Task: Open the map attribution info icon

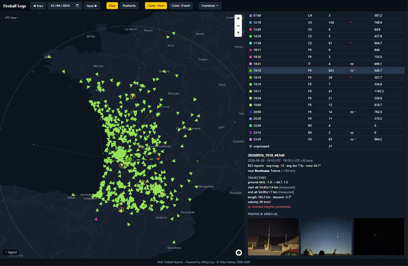Action: click(x=239, y=253)
